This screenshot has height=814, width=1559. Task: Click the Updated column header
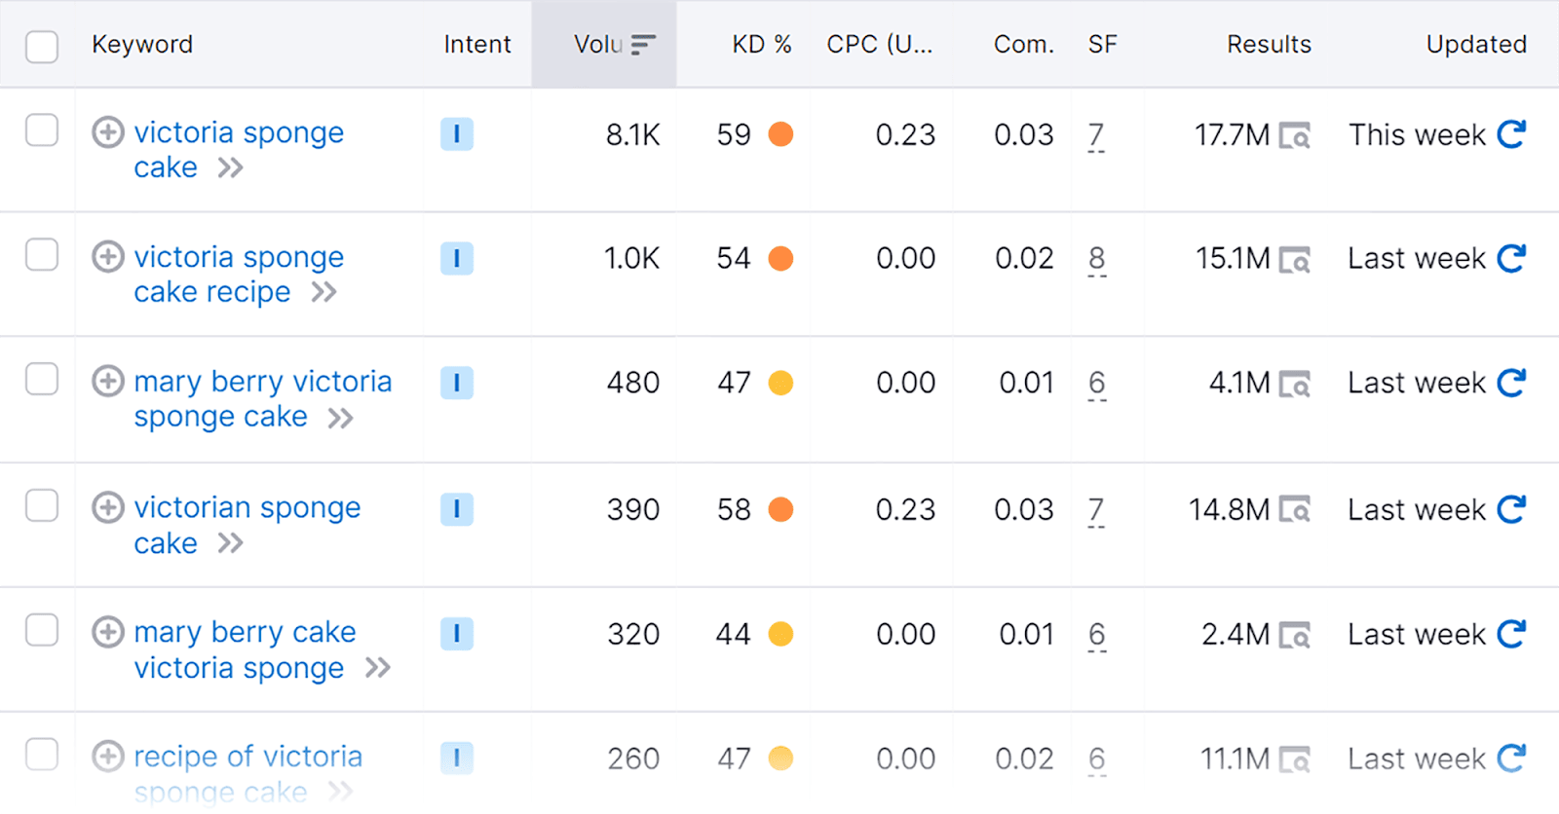click(x=1475, y=43)
